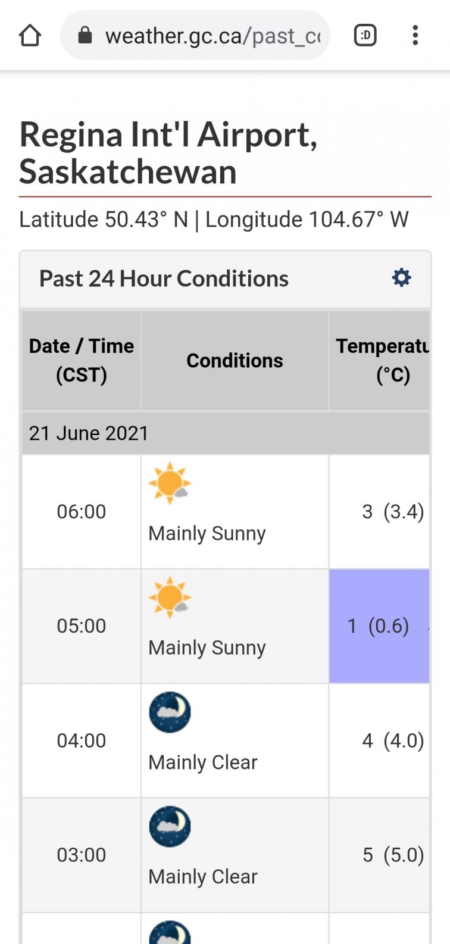Tap the 04:00 Mainly Clear moon icon

click(x=170, y=712)
